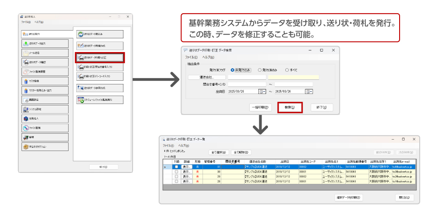Open the start 出荷日 calendar dropdown
This screenshot has height=219, width=438.
coord(262,91)
